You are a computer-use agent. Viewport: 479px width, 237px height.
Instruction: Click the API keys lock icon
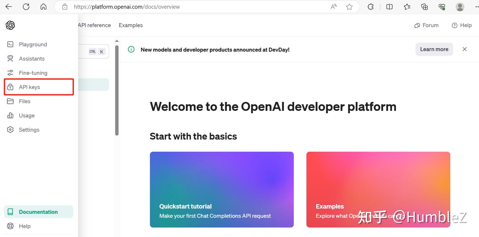pos(10,87)
